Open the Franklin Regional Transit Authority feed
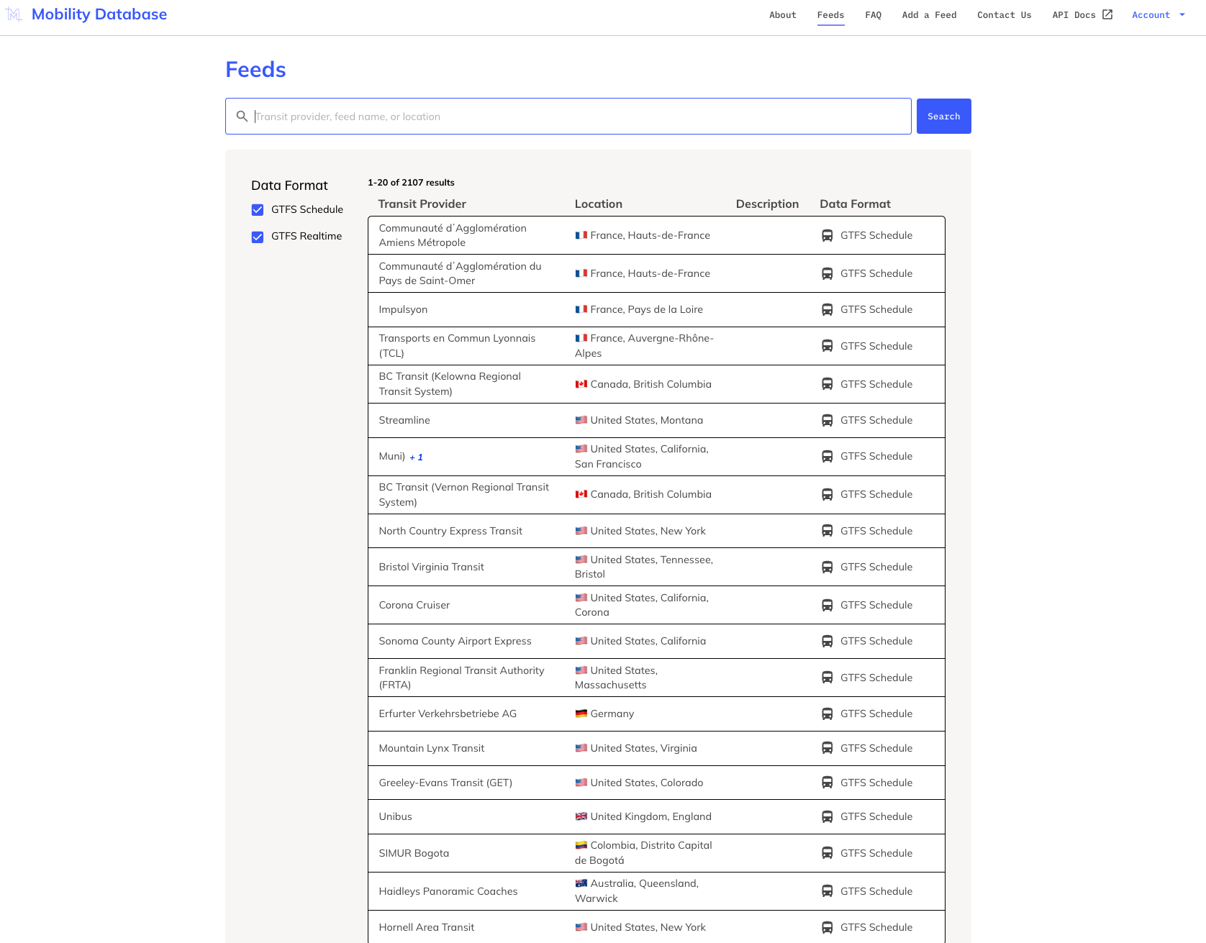This screenshot has height=943, width=1206. pyautogui.click(x=461, y=678)
